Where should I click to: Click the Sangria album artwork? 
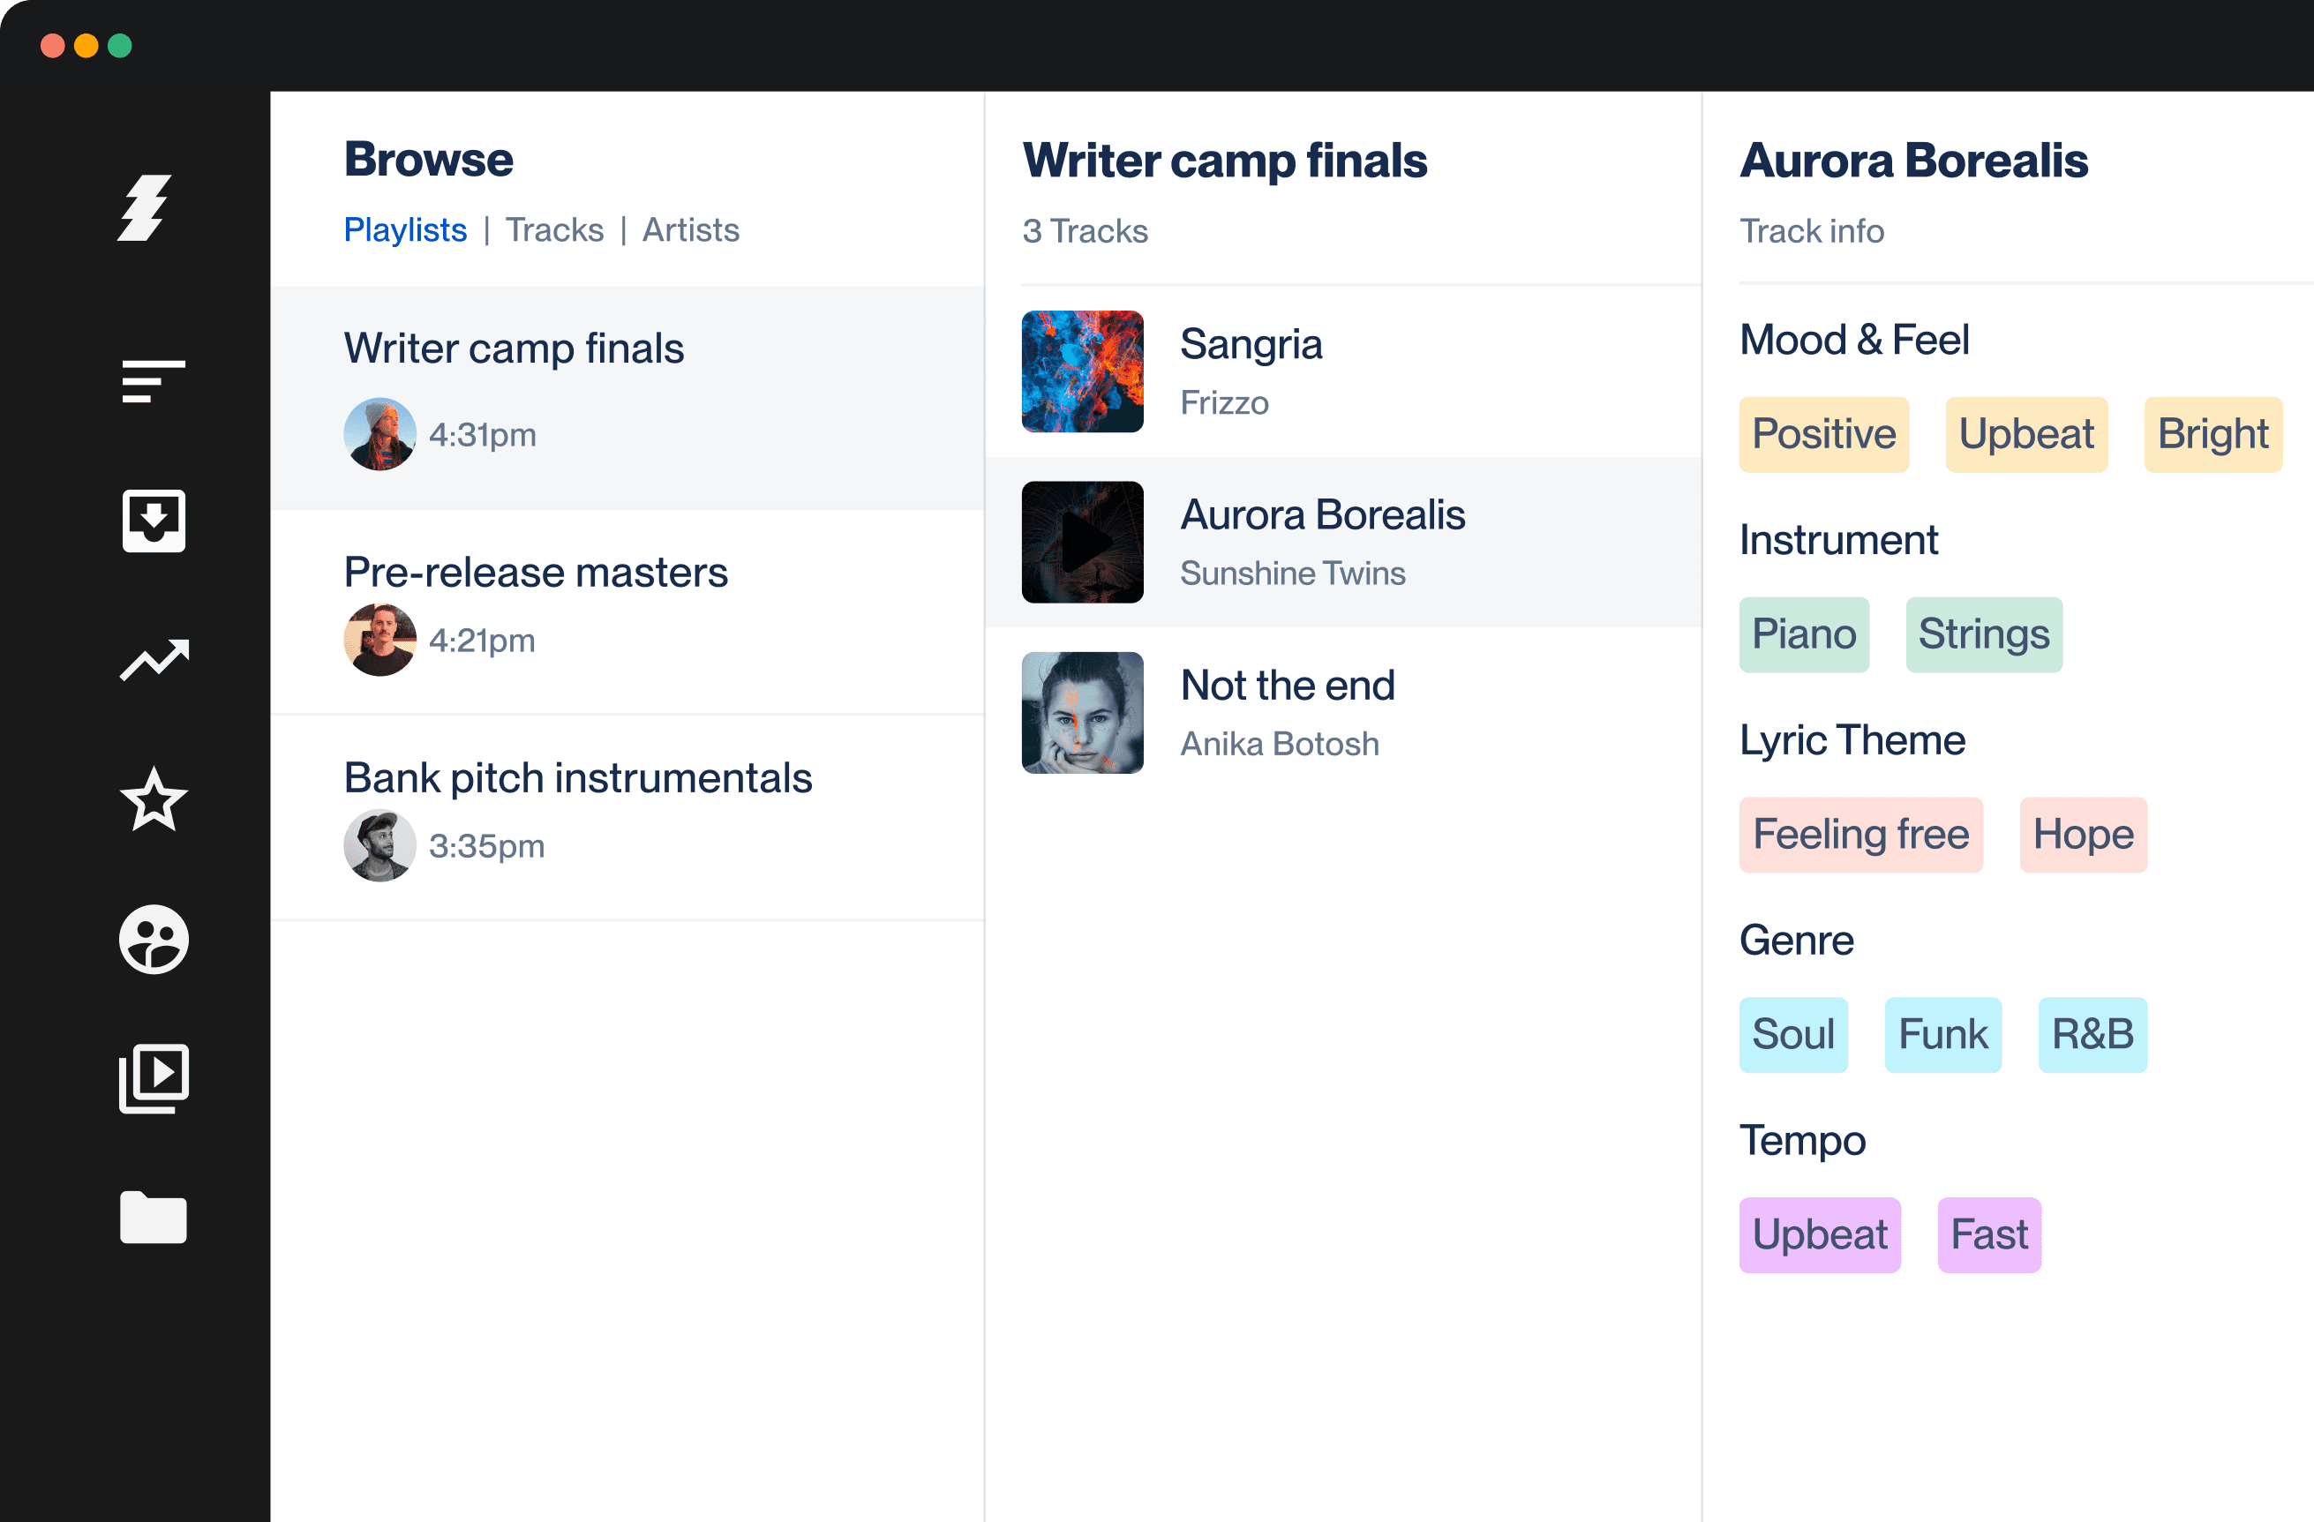1082,372
